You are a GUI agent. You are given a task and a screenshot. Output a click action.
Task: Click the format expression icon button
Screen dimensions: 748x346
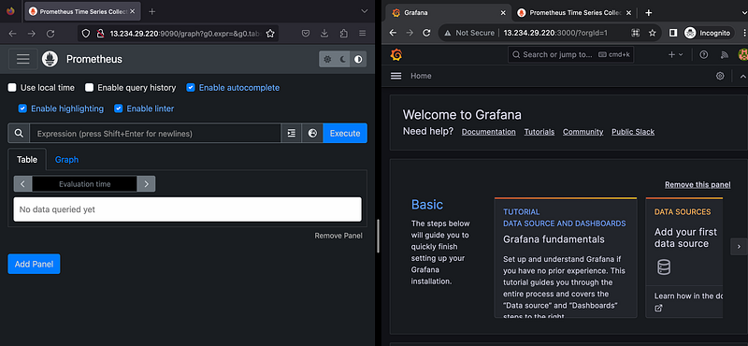pos(292,133)
